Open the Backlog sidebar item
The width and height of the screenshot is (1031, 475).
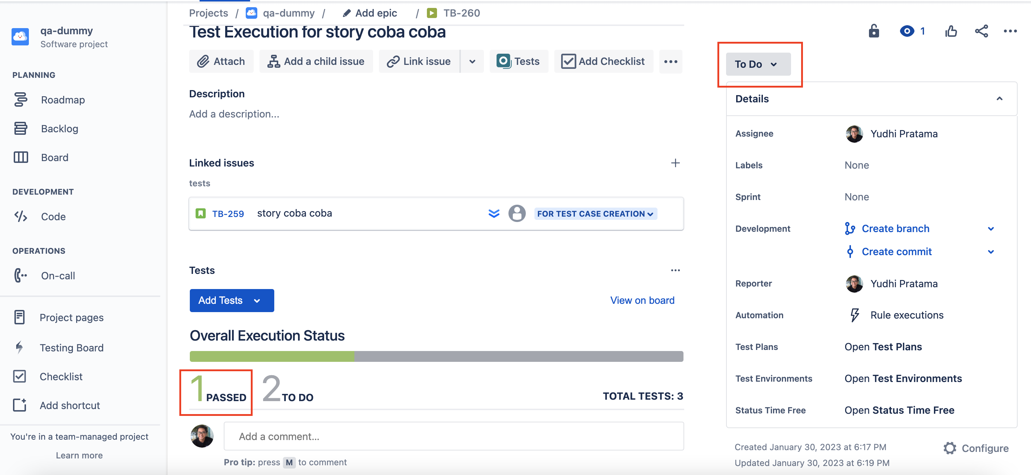[60, 128]
